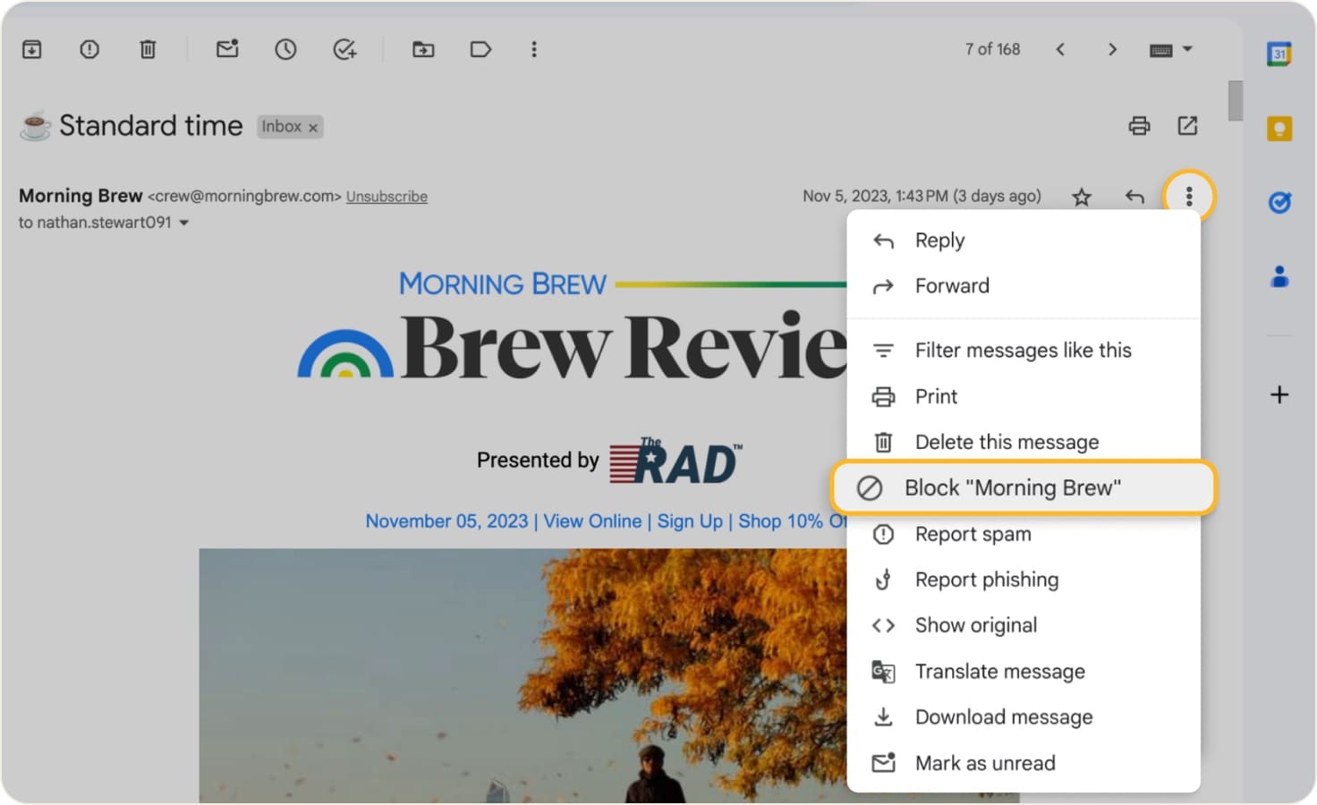The height and width of the screenshot is (805, 1317).
Task: Open the View Online link
Action: [x=591, y=521]
